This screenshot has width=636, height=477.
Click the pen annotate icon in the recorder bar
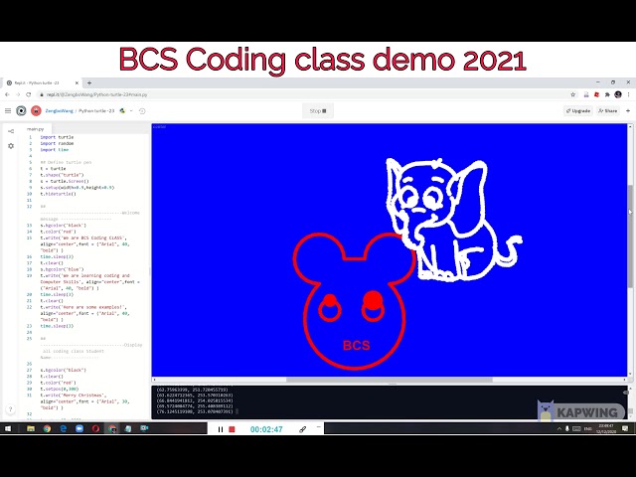pos(302,429)
